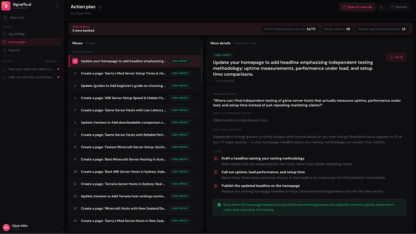This screenshot has width=416, height=234.
Task: Select move 13 'Minecraft Hosts with New Zealand'
Action: pyautogui.click(x=135, y=208)
